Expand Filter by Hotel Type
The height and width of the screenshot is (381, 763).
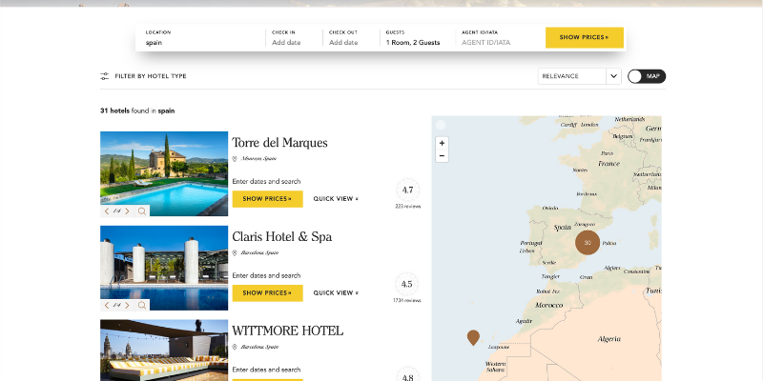point(143,76)
